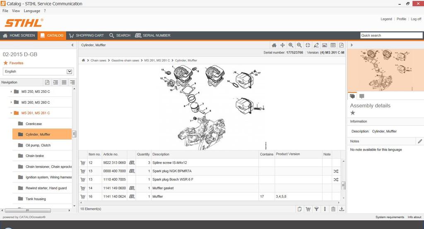Expand the MS 260, MS 260 C folder
424x229 pixels.
coord(11,102)
